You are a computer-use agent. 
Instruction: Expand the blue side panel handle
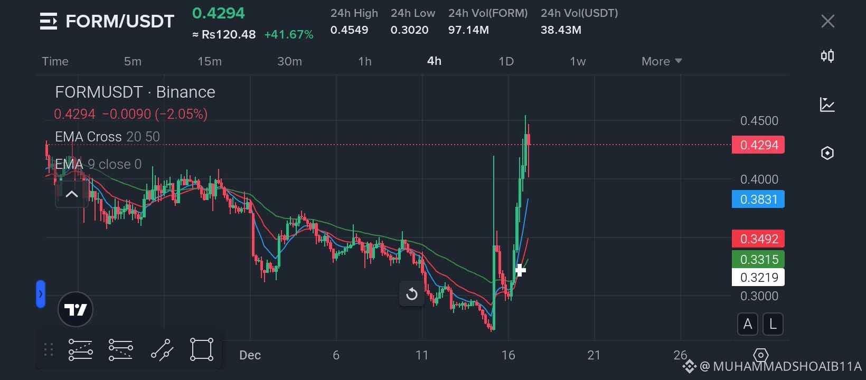tap(41, 294)
